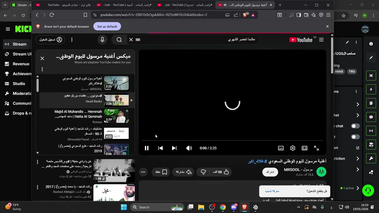Open Brave Wallet icon in toolbar
This screenshot has width=379, height=213.
point(306,15)
